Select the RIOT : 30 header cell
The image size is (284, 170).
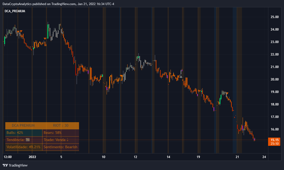pyautogui.click(x=60, y=125)
